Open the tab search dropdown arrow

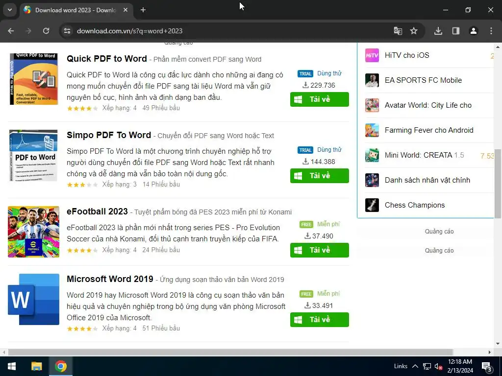10,10
